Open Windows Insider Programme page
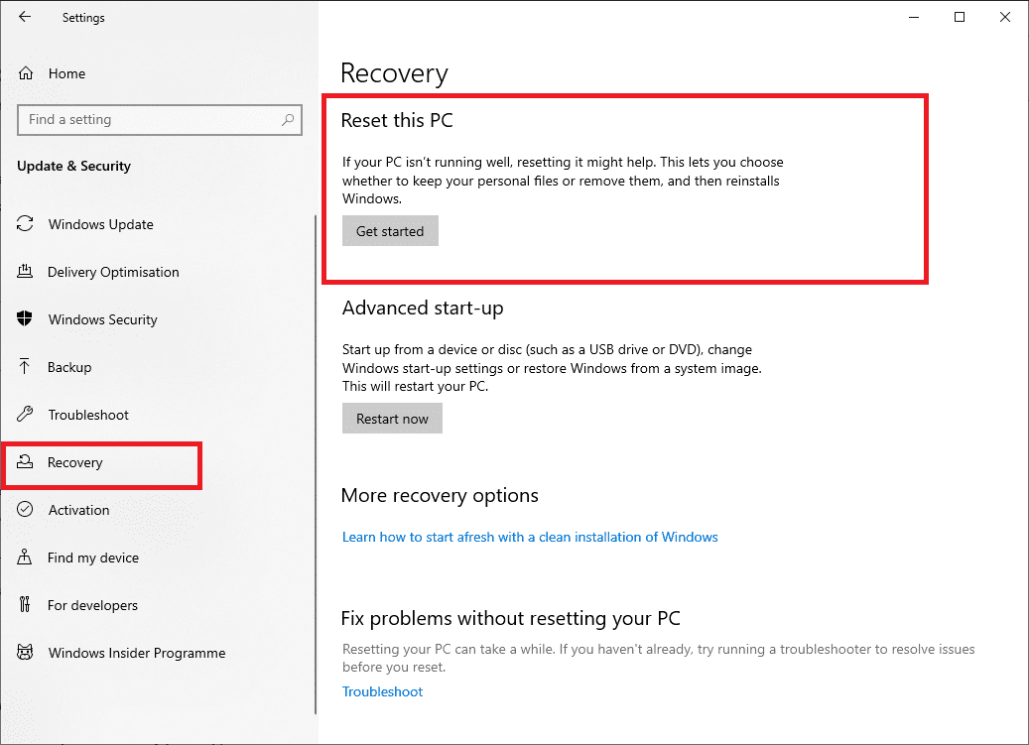The width and height of the screenshot is (1029, 745). point(137,653)
